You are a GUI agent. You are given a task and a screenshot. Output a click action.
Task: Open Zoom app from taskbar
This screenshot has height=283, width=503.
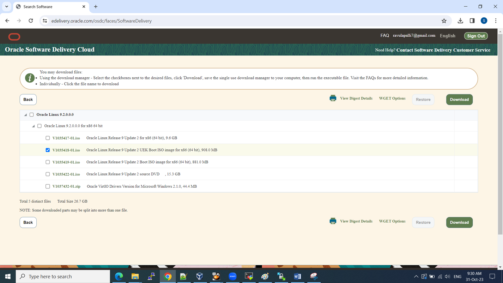(232, 276)
